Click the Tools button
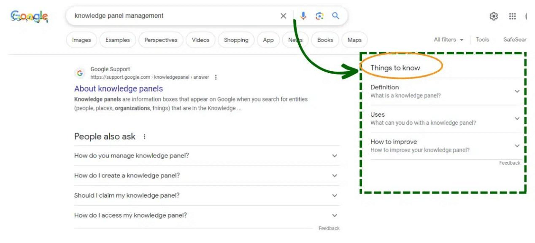The width and height of the screenshot is (535, 243). point(482,40)
